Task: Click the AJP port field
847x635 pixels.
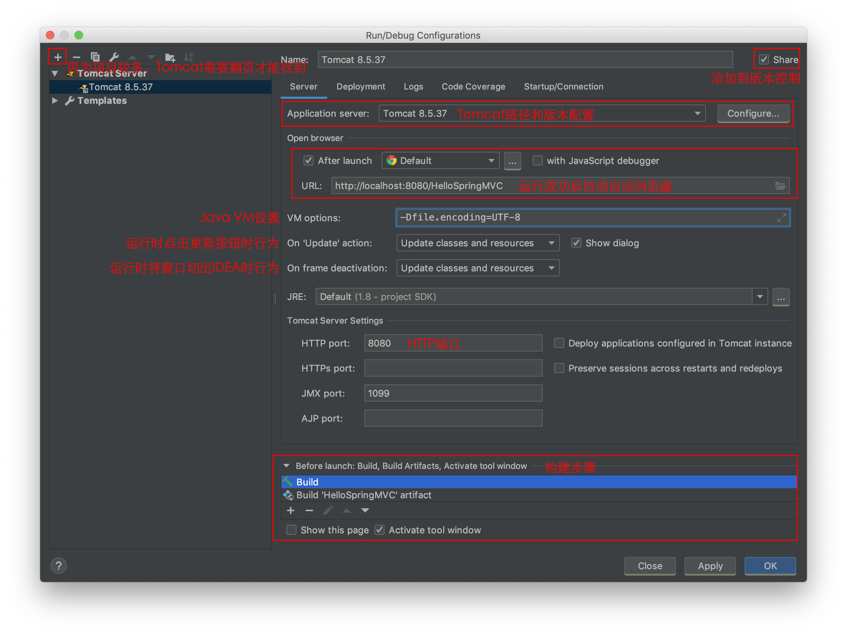Action: [453, 418]
